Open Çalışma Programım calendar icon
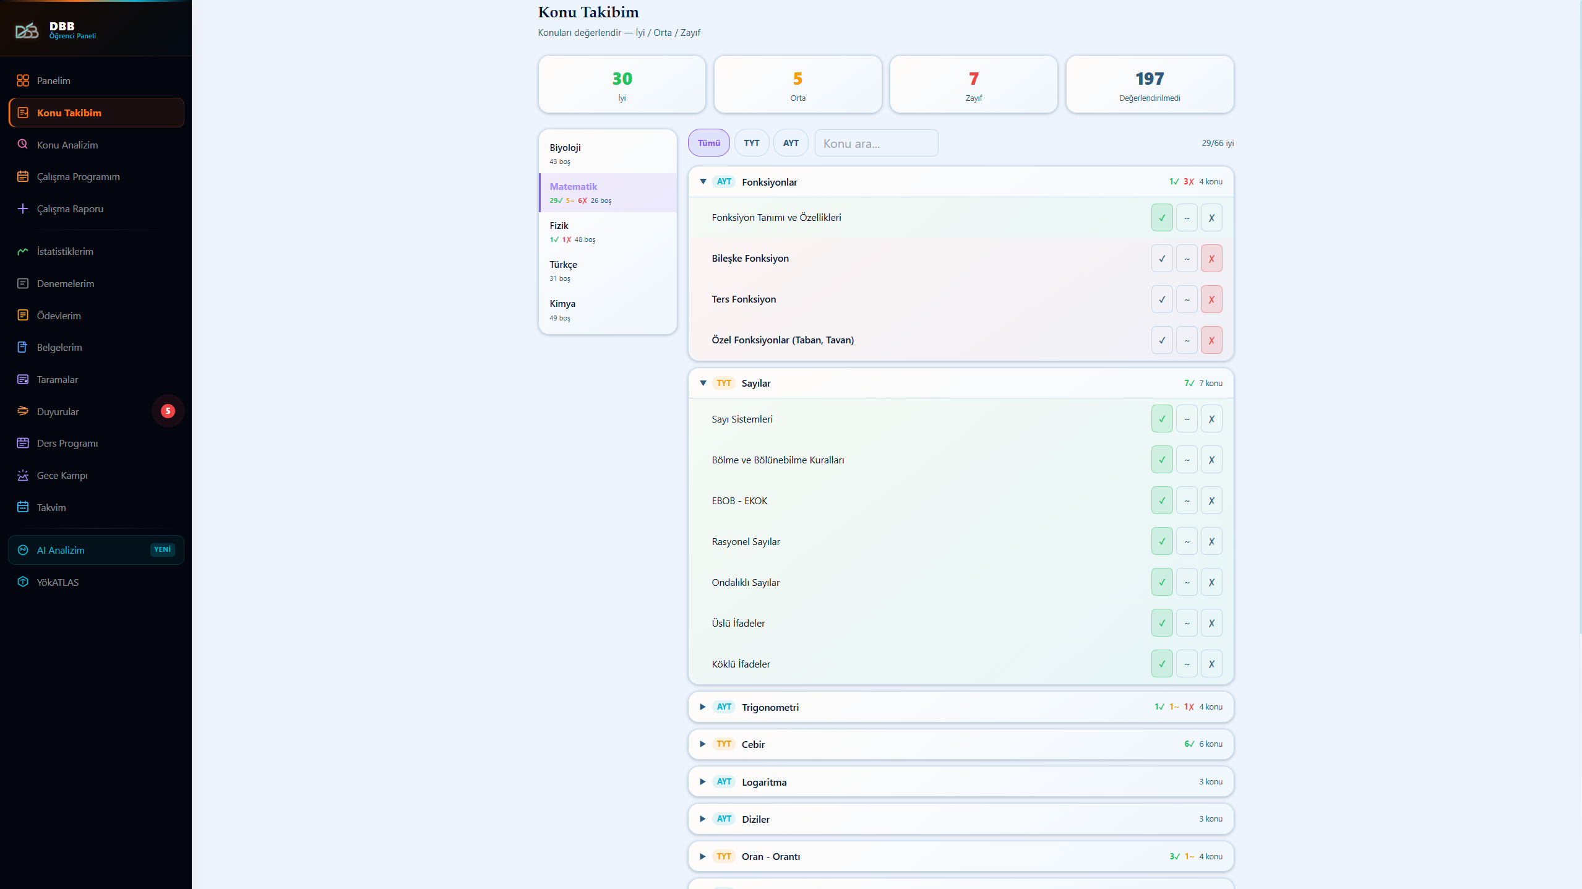The image size is (1582, 889). [23, 176]
